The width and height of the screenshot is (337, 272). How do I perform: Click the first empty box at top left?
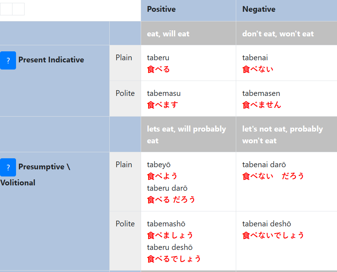point(6,9)
